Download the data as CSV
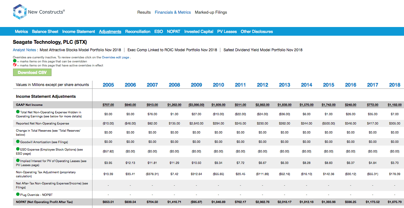Image resolution: width=404 pixels, height=208 pixels. [32, 72]
